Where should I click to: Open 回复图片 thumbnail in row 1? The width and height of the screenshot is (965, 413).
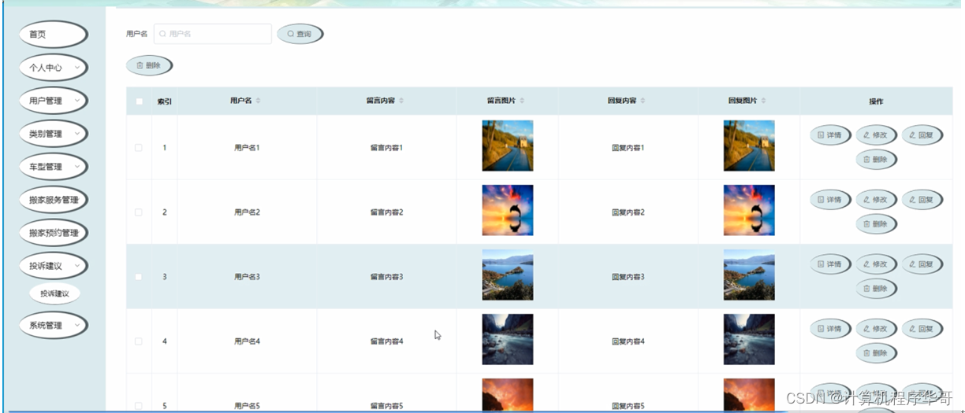pos(749,146)
